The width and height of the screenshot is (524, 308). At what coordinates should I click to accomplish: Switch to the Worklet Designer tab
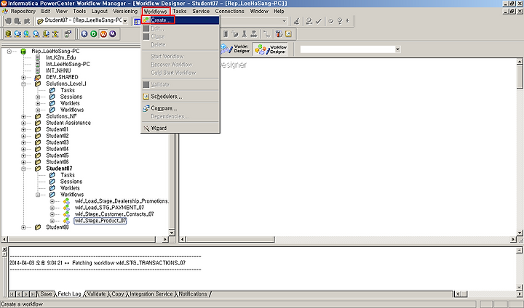235,49
